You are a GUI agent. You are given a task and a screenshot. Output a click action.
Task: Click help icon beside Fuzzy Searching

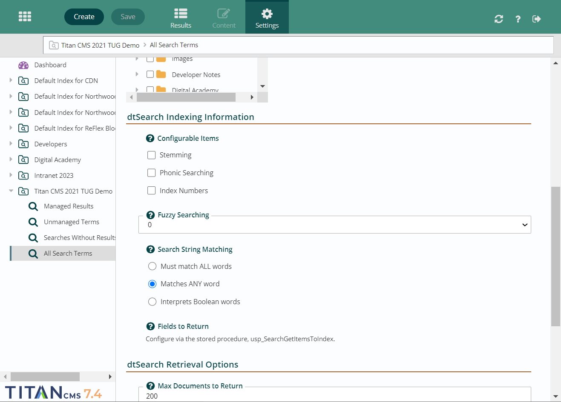pos(150,215)
